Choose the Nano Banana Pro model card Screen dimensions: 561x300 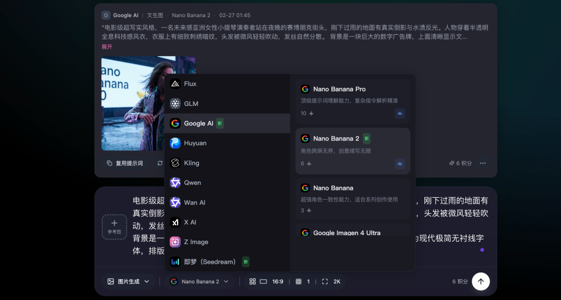(x=352, y=102)
